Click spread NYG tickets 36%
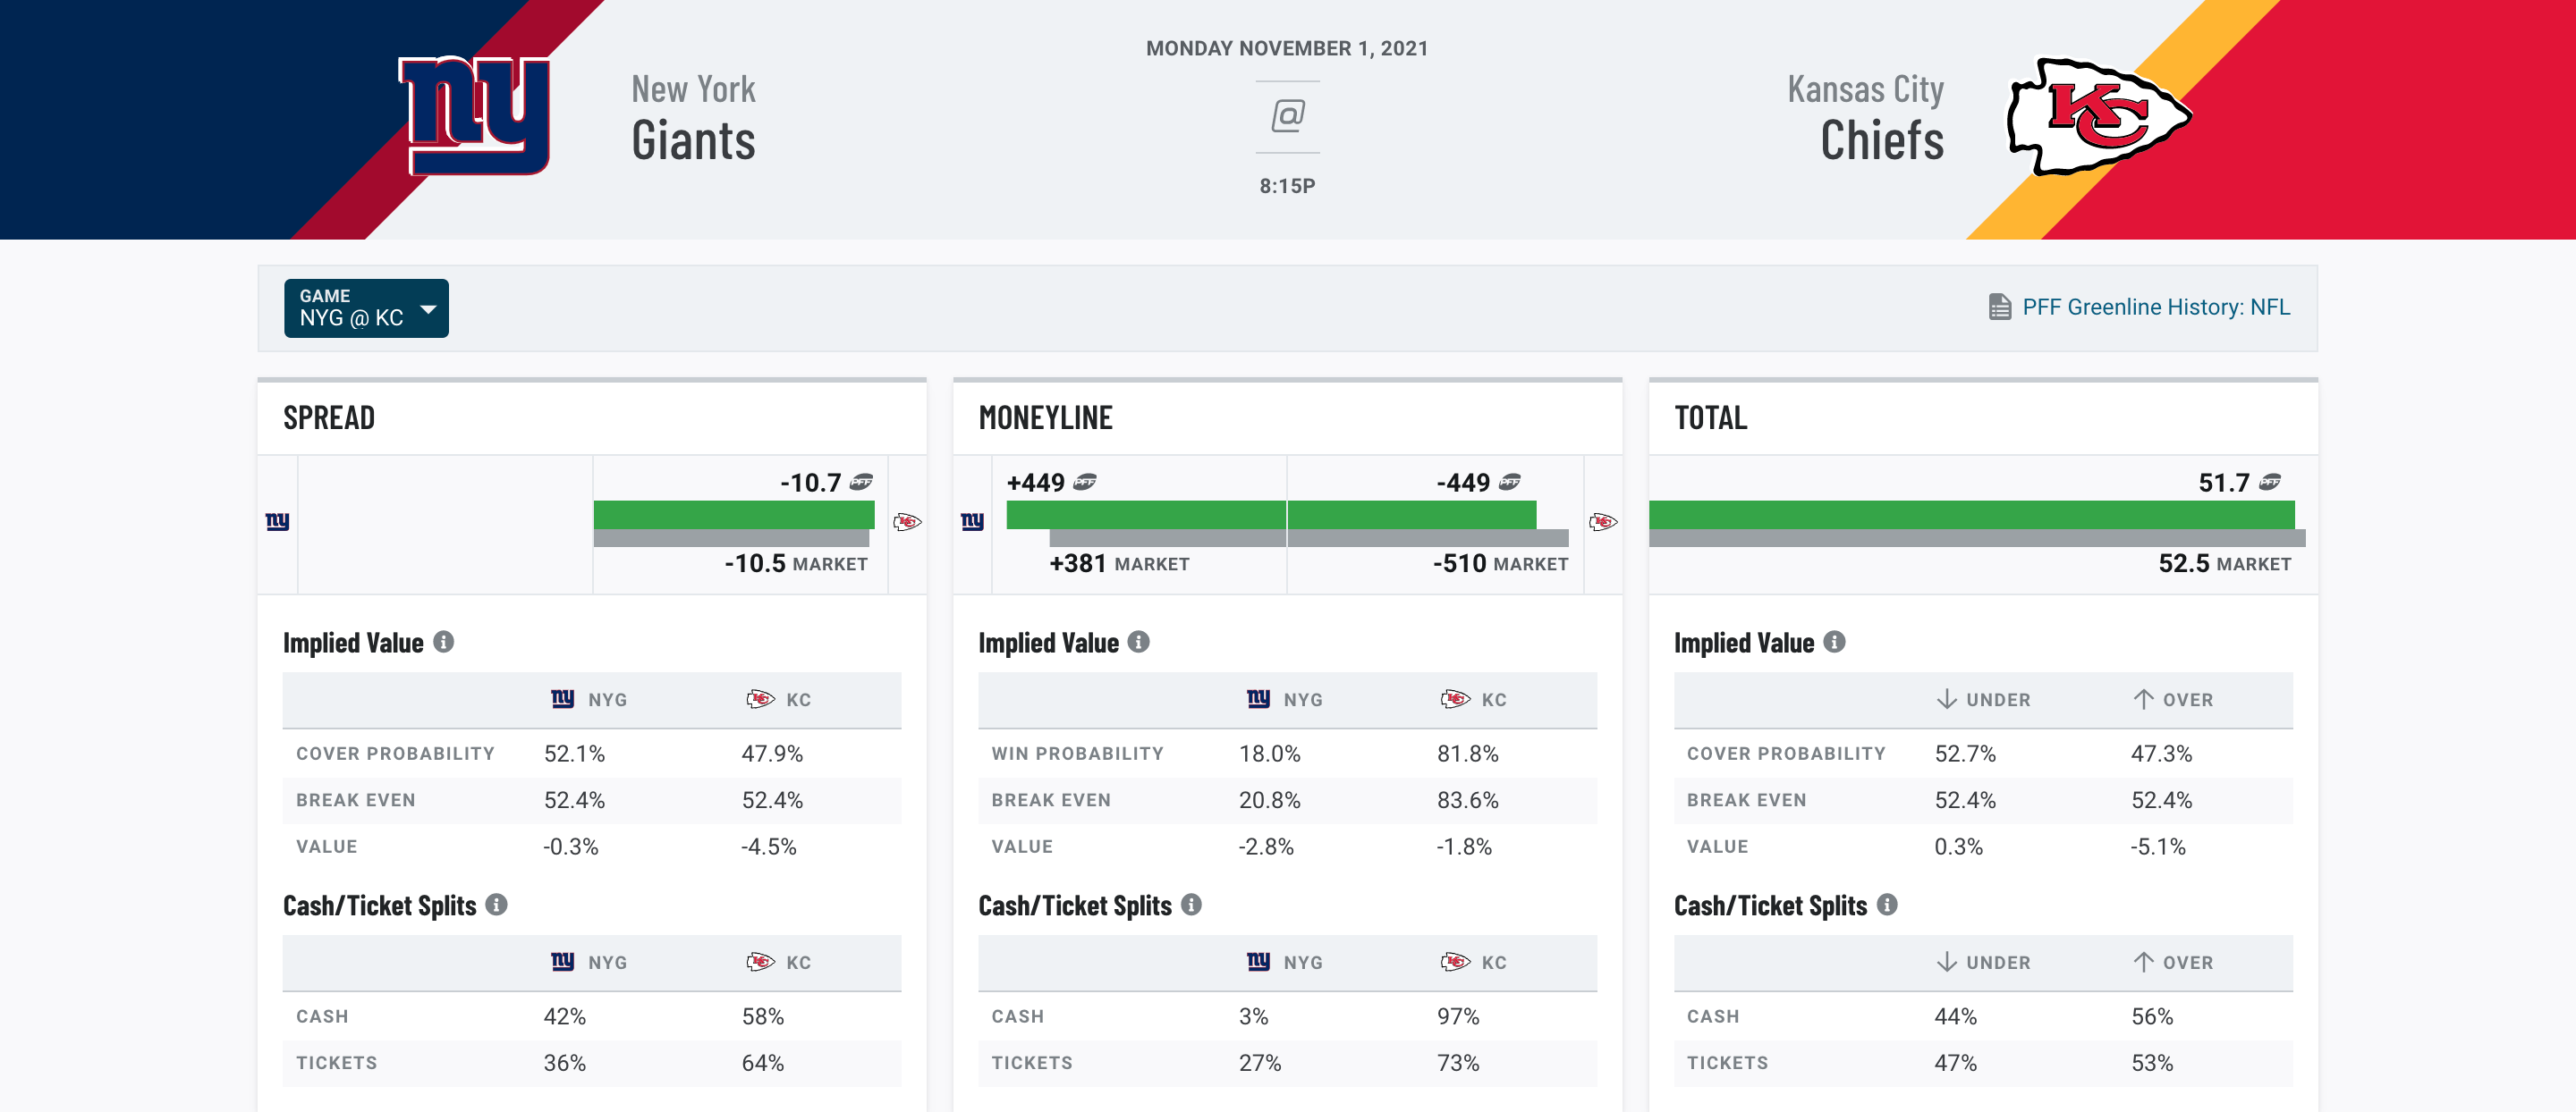This screenshot has height=1112, width=2576. click(565, 1063)
